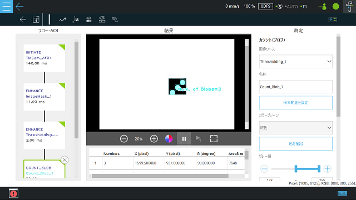Click the extract color button
The height and width of the screenshot is (200, 356).
(x=296, y=143)
